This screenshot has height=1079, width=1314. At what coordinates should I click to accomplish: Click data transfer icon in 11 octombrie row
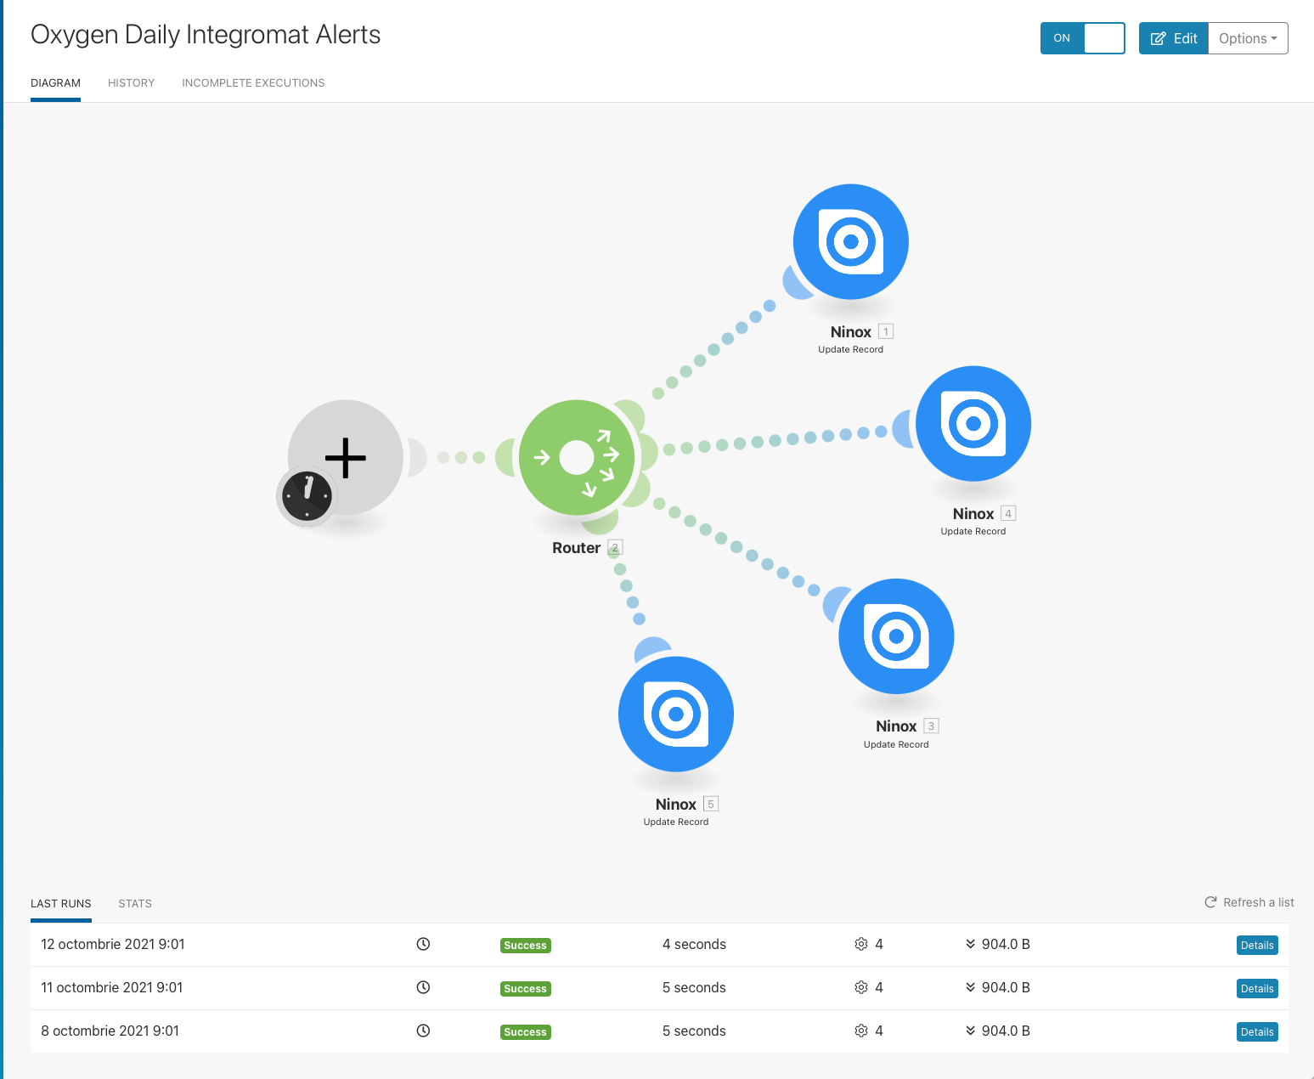pyautogui.click(x=970, y=987)
